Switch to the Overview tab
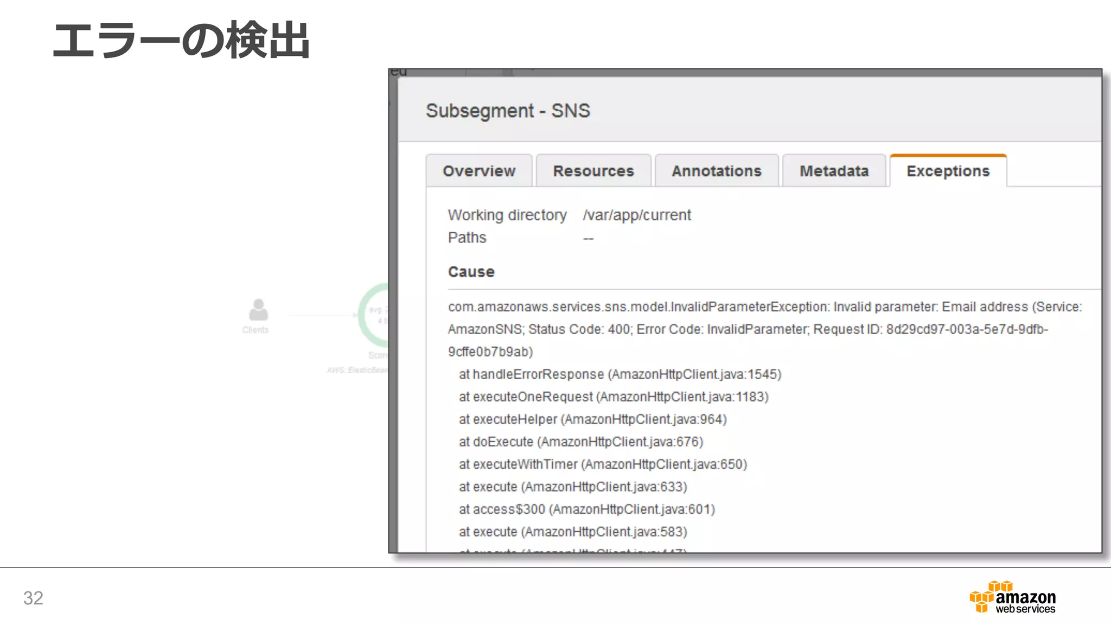 point(479,171)
